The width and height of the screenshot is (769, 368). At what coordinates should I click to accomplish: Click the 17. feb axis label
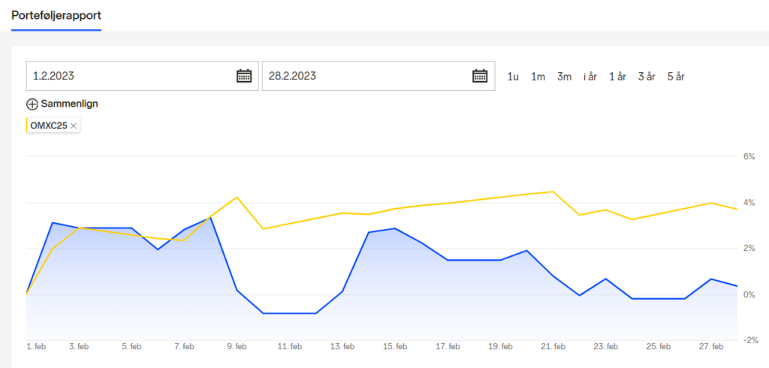tap(448, 346)
